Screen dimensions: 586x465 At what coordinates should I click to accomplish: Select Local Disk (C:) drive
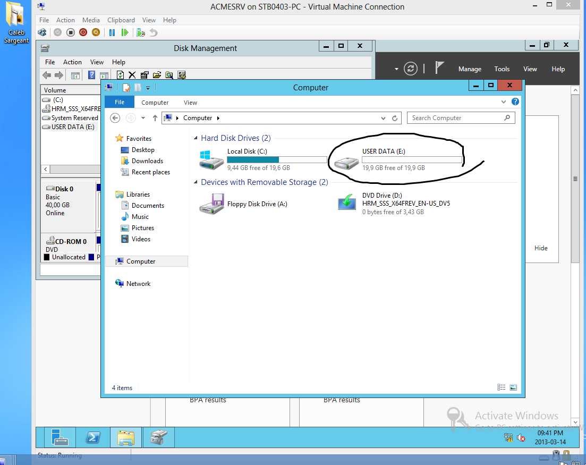click(264, 159)
